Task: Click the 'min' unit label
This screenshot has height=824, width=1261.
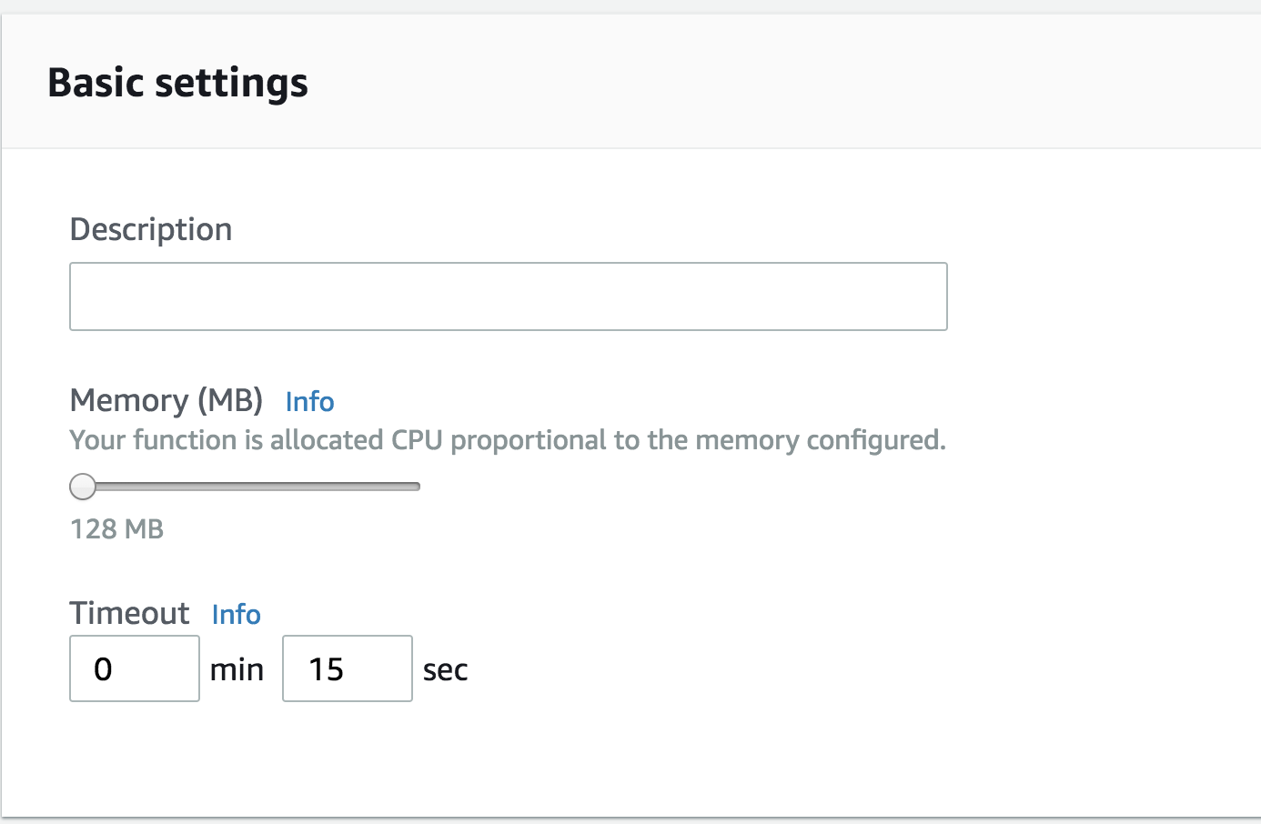Action: [x=237, y=669]
